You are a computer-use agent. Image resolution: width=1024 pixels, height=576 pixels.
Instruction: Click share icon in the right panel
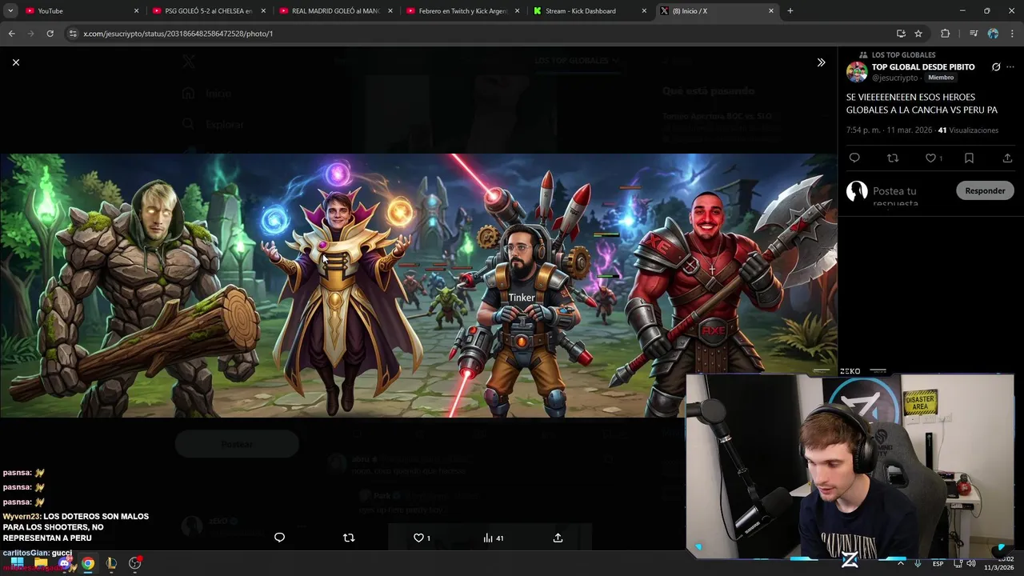pos(1007,158)
